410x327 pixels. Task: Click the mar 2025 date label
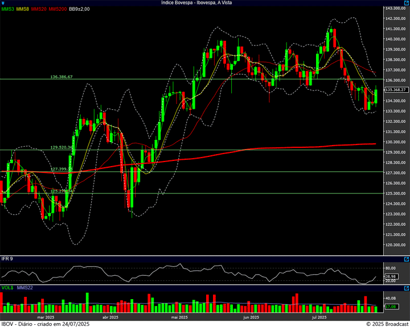[46, 317]
